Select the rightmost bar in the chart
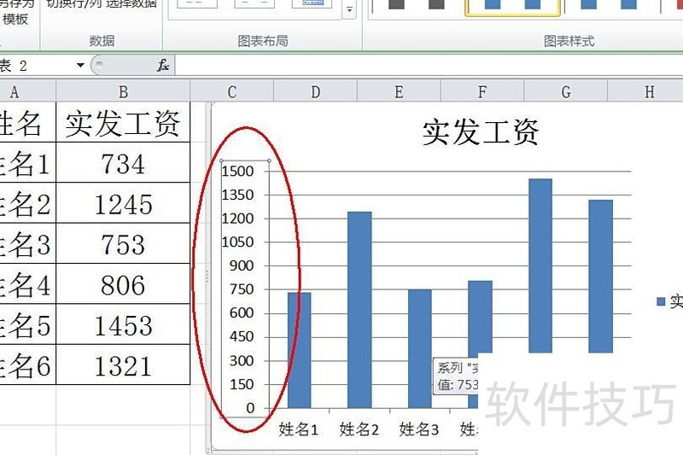Viewport: 683px width, 455px height. 601,276
